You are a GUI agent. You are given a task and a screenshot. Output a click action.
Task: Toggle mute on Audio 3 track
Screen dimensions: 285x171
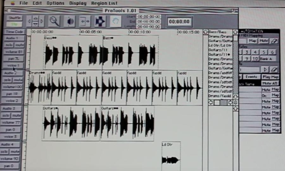16,115
